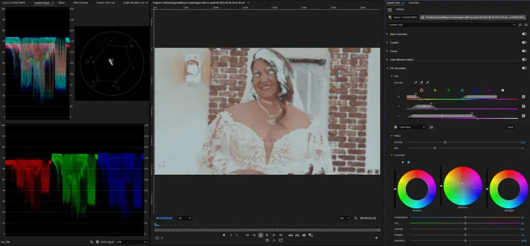Open Lumetri Scopes wrench settings
Screen dimensions: 530x246
(91, 242)
